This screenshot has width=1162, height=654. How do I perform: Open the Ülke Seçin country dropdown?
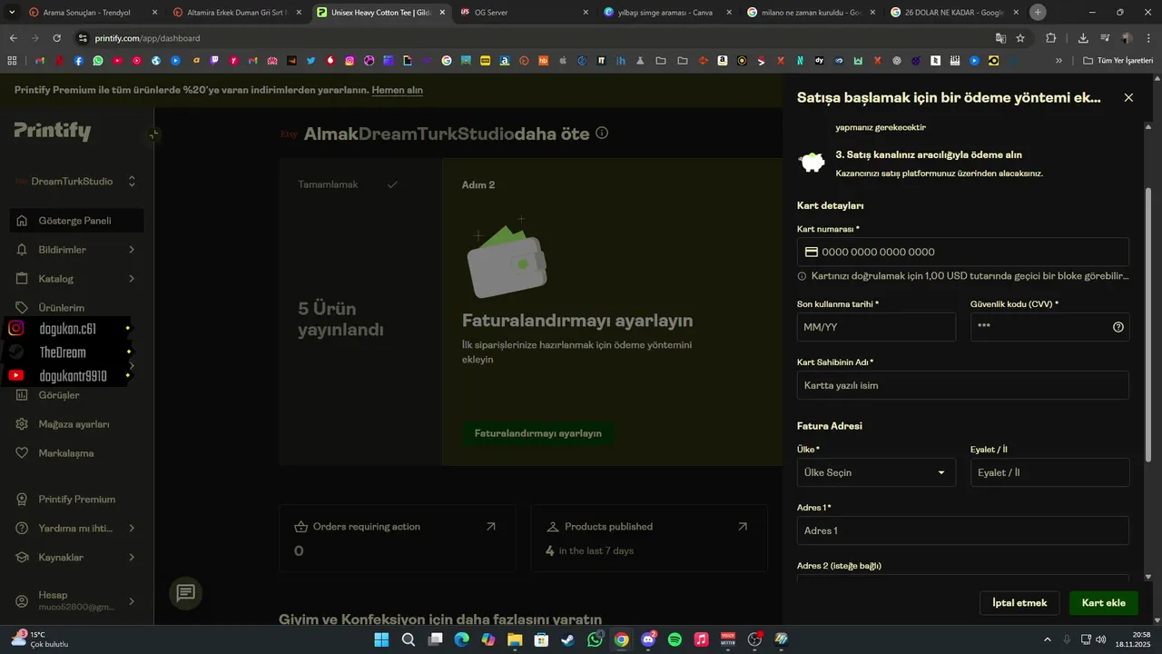tap(876, 472)
